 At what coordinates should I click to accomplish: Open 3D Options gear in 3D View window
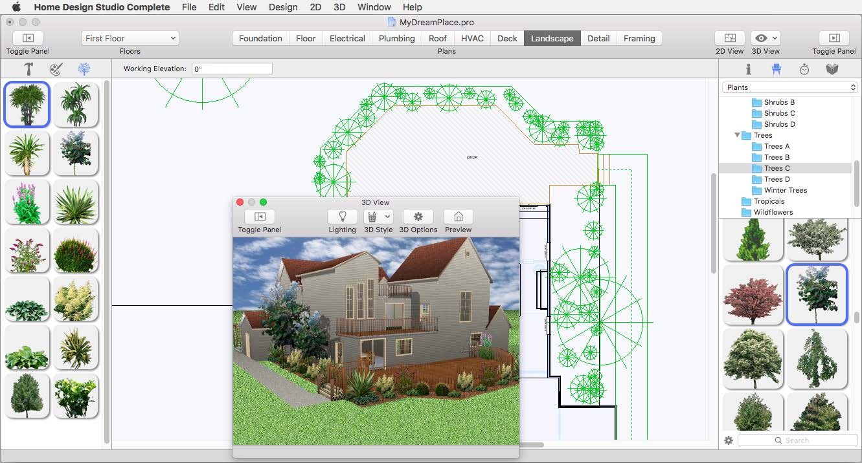pos(418,217)
